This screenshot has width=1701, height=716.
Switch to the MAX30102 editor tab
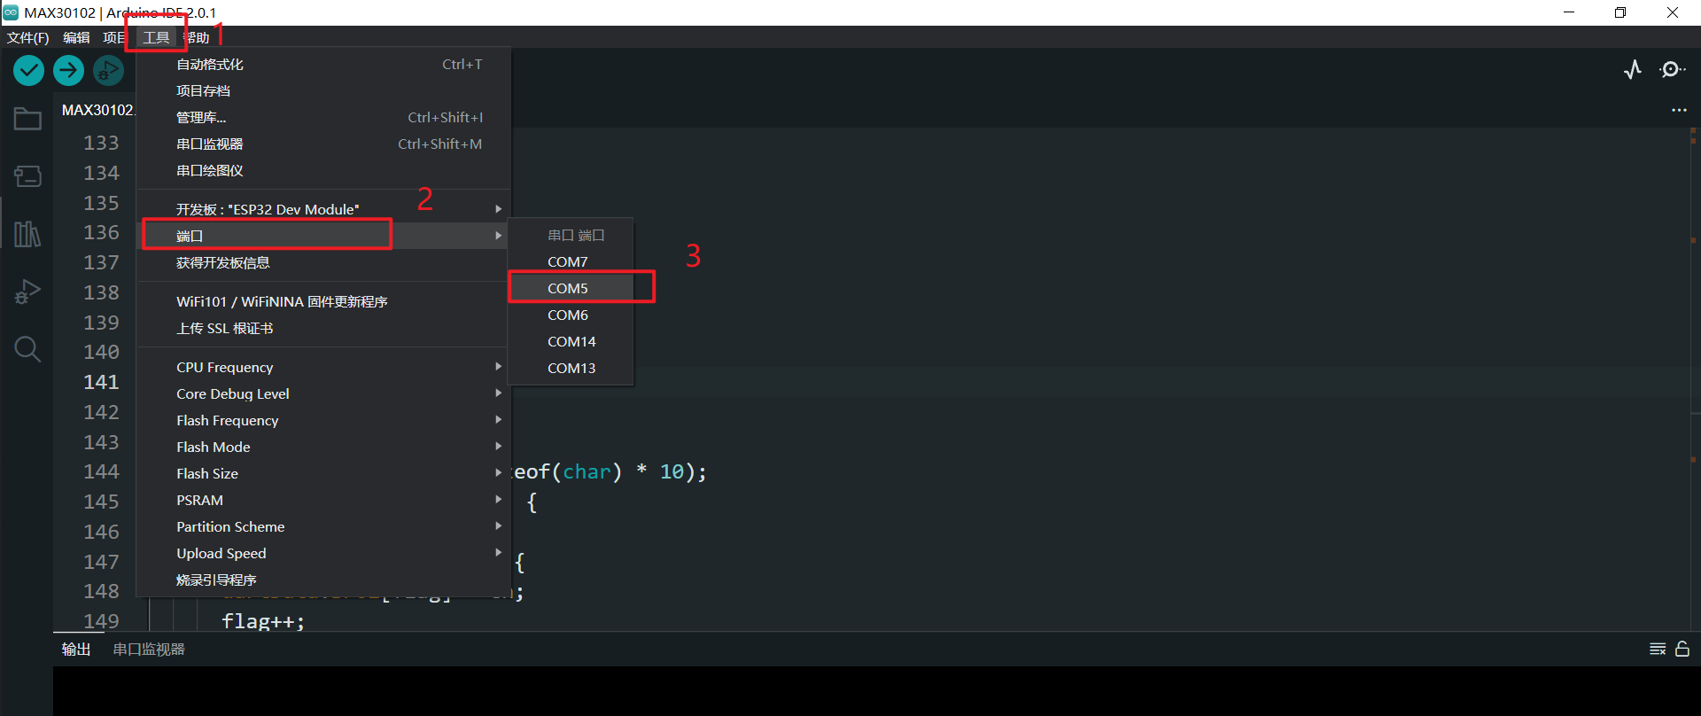tap(97, 110)
